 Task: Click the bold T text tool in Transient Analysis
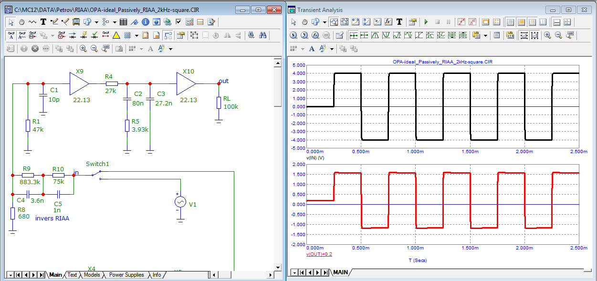click(399, 21)
